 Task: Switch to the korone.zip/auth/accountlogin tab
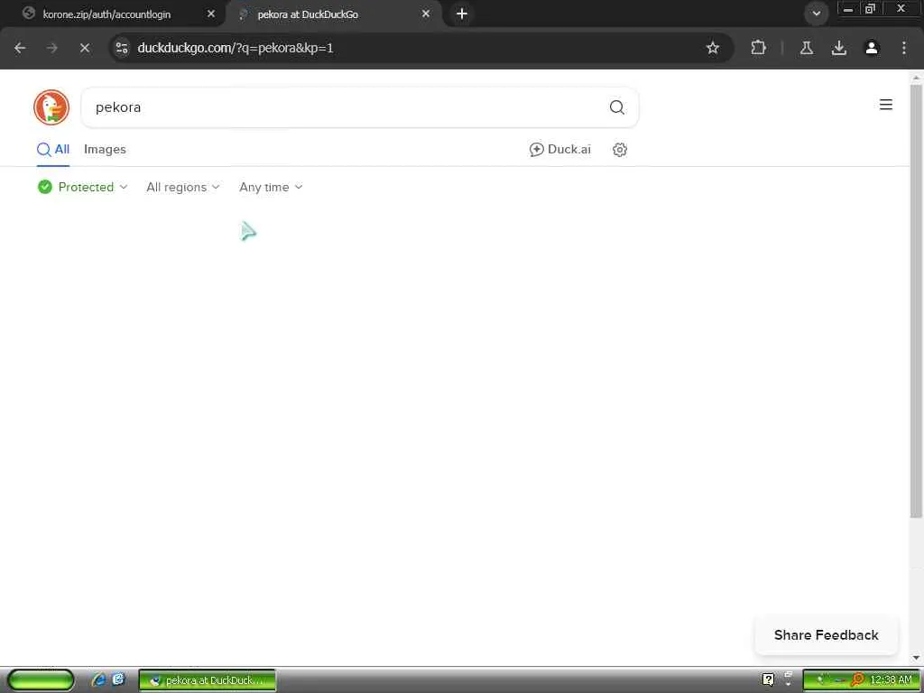(x=106, y=14)
